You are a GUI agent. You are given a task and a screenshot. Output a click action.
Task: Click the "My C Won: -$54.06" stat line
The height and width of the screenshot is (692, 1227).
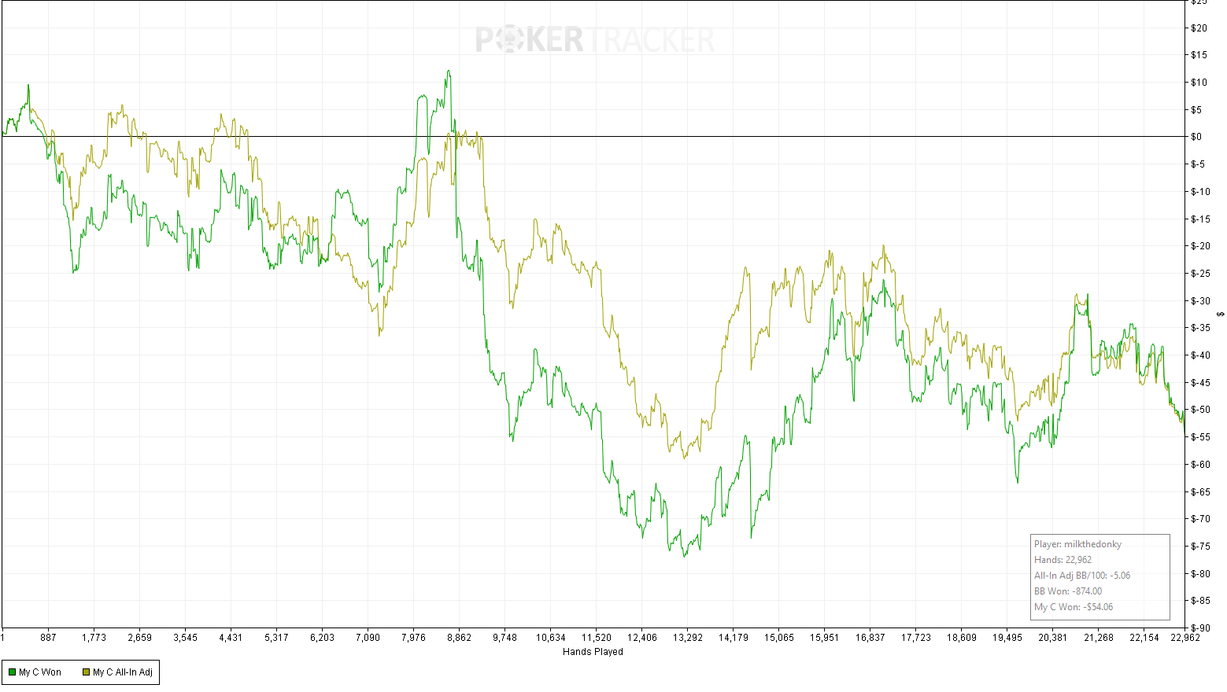1074,607
